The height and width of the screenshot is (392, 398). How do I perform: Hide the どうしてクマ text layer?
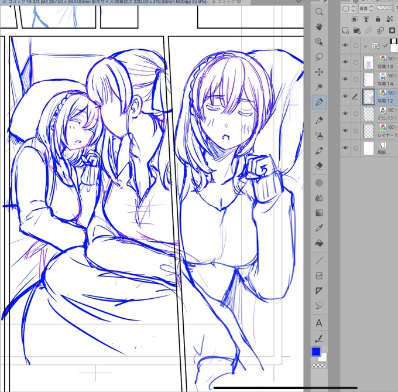(345, 114)
